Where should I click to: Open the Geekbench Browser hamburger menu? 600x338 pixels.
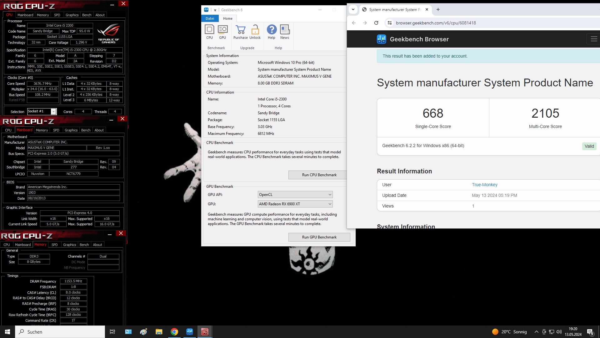coord(594,39)
